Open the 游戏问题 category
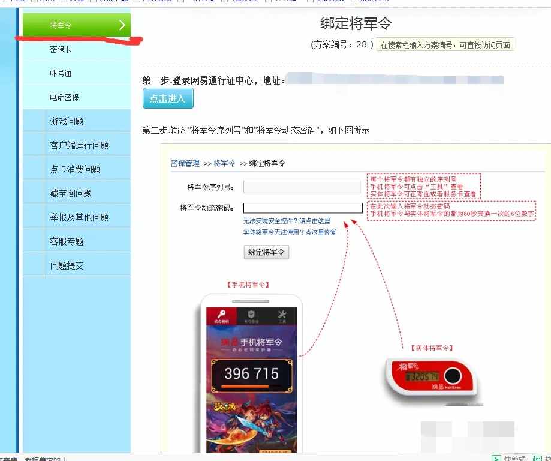551x461 pixels. (x=77, y=121)
